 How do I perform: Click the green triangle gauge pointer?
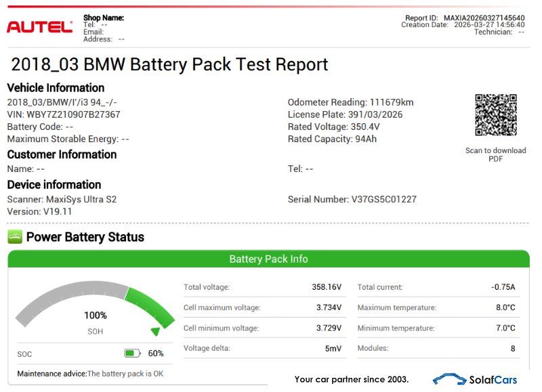(x=155, y=332)
